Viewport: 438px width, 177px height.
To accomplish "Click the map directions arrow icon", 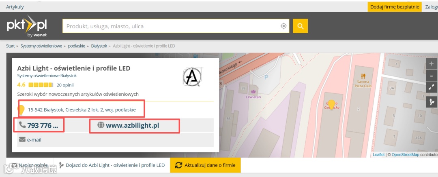I will (431, 102).
